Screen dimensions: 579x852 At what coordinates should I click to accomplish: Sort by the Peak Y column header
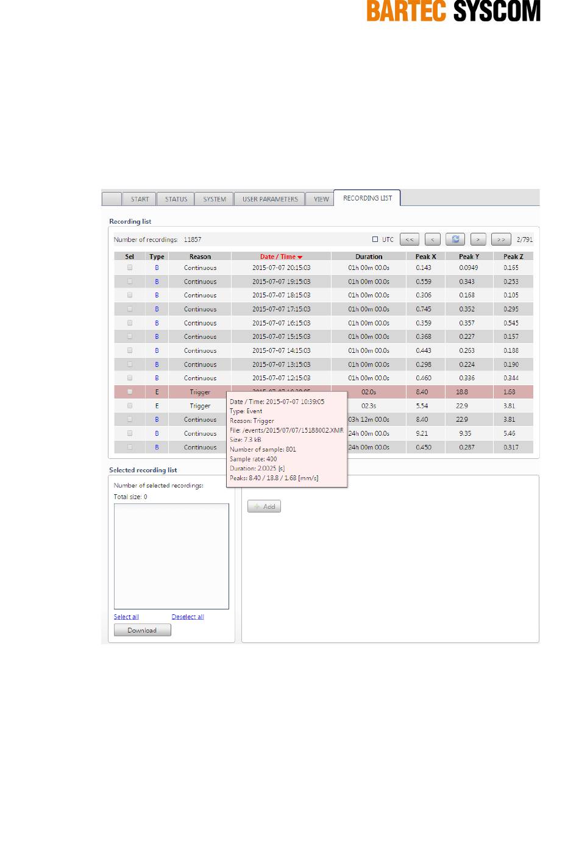(469, 257)
